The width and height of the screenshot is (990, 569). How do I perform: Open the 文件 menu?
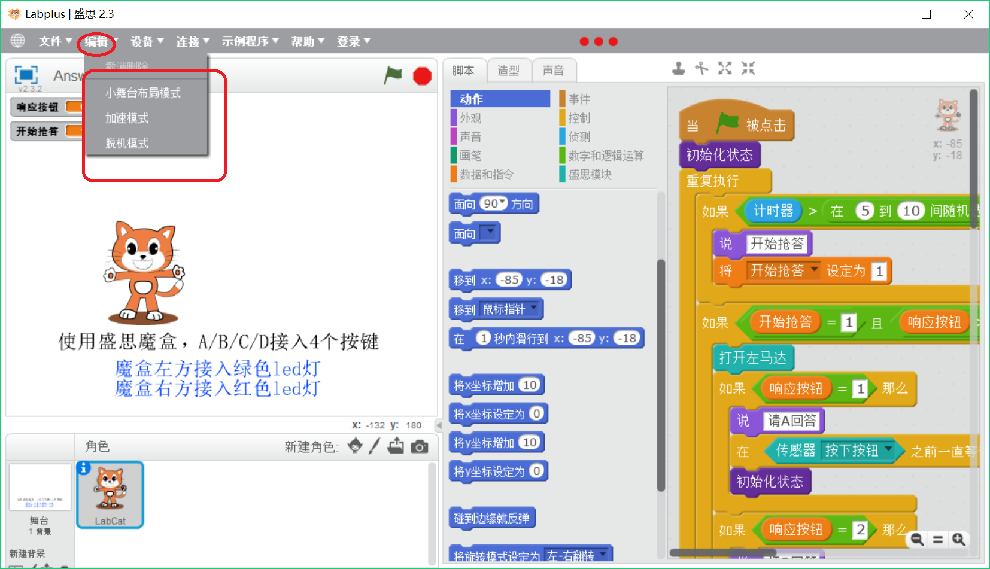tap(55, 41)
